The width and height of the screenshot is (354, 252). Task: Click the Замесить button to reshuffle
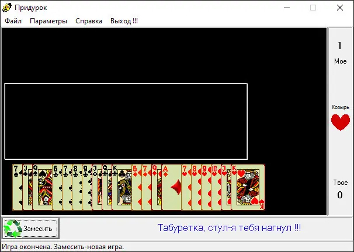pos(31,228)
